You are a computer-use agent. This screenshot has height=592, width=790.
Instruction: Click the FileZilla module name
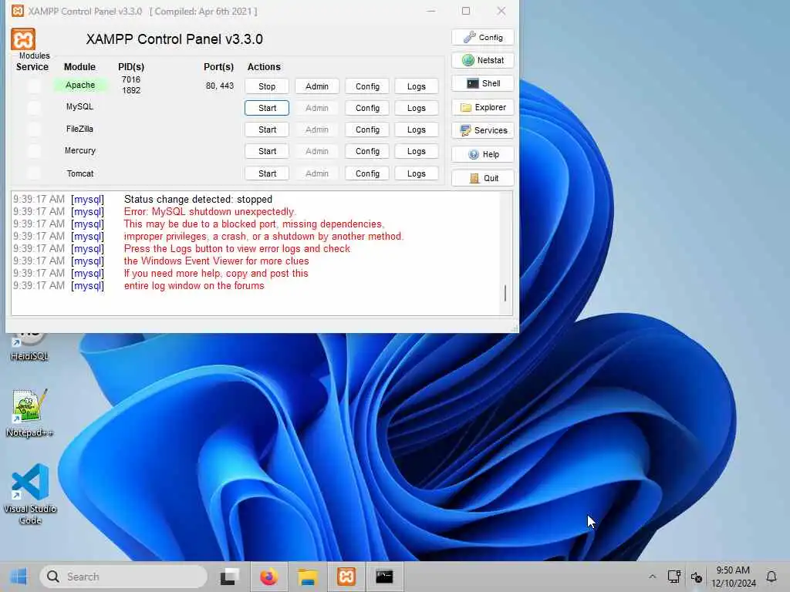(79, 129)
